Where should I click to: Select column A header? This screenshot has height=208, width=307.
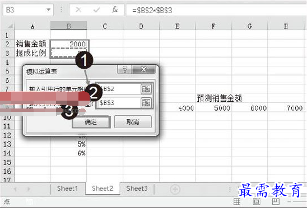click(x=32, y=26)
